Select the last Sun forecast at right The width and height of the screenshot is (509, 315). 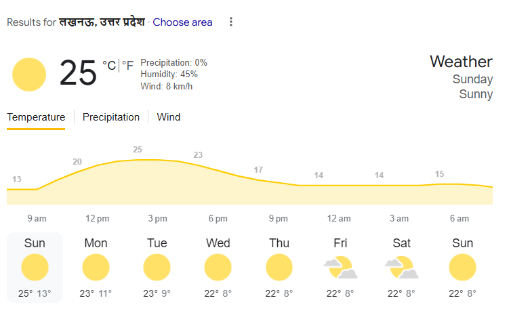coord(462,268)
